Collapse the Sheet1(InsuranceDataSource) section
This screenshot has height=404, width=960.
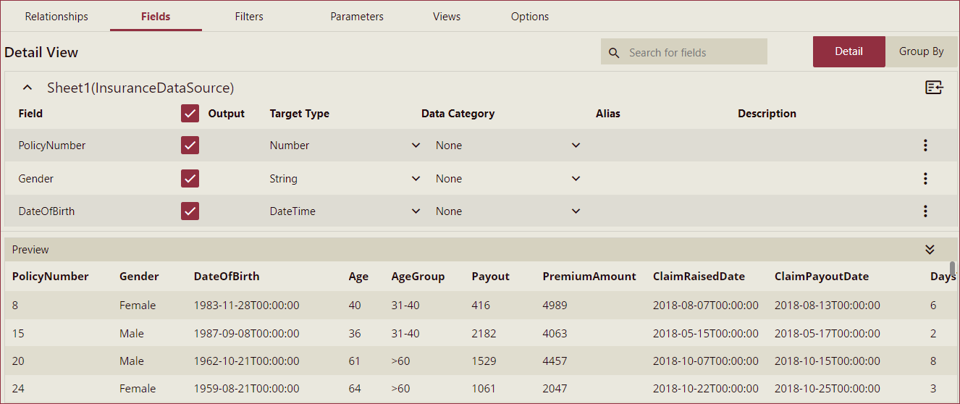tap(28, 88)
